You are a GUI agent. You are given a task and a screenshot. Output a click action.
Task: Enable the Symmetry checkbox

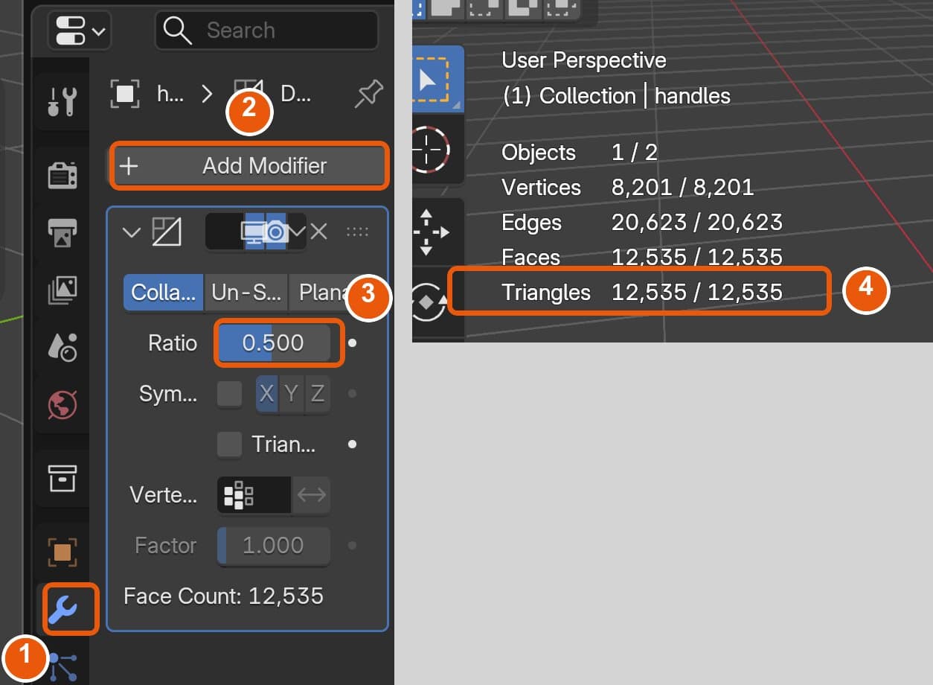pyautogui.click(x=229, y=394)
